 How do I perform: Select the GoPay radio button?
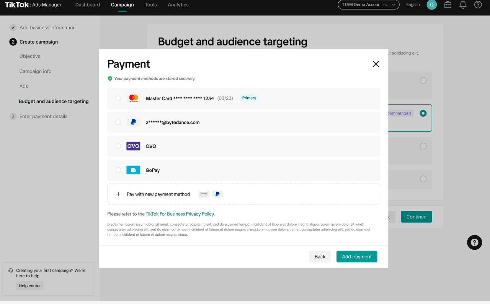[x=118, y=170]
